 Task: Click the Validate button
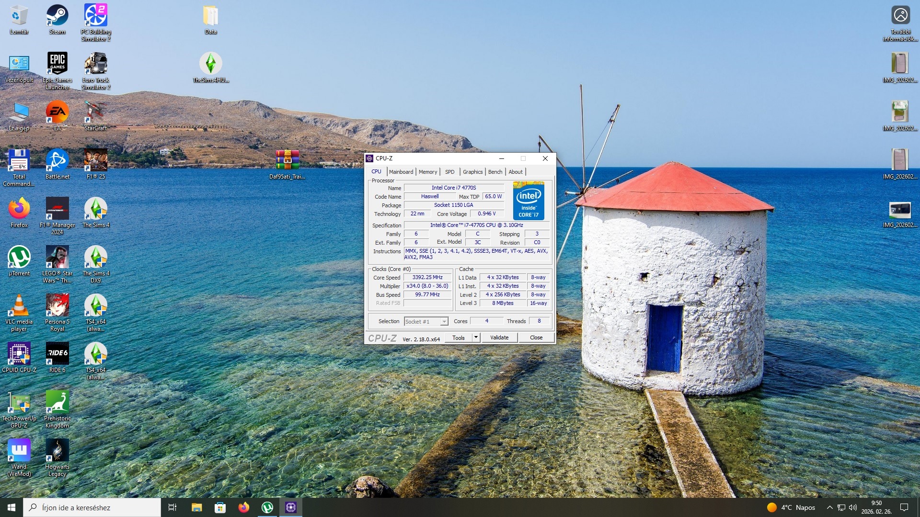(499, 337)
